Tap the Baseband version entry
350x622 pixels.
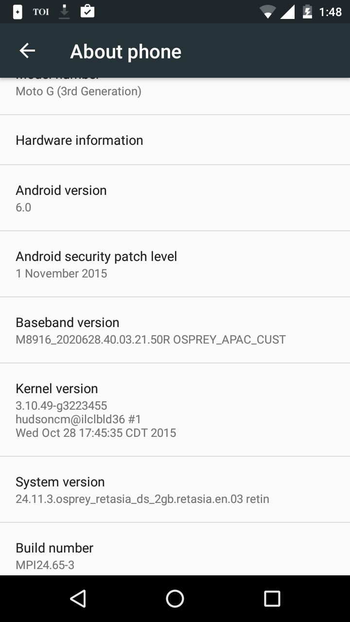tap(175, 330)
